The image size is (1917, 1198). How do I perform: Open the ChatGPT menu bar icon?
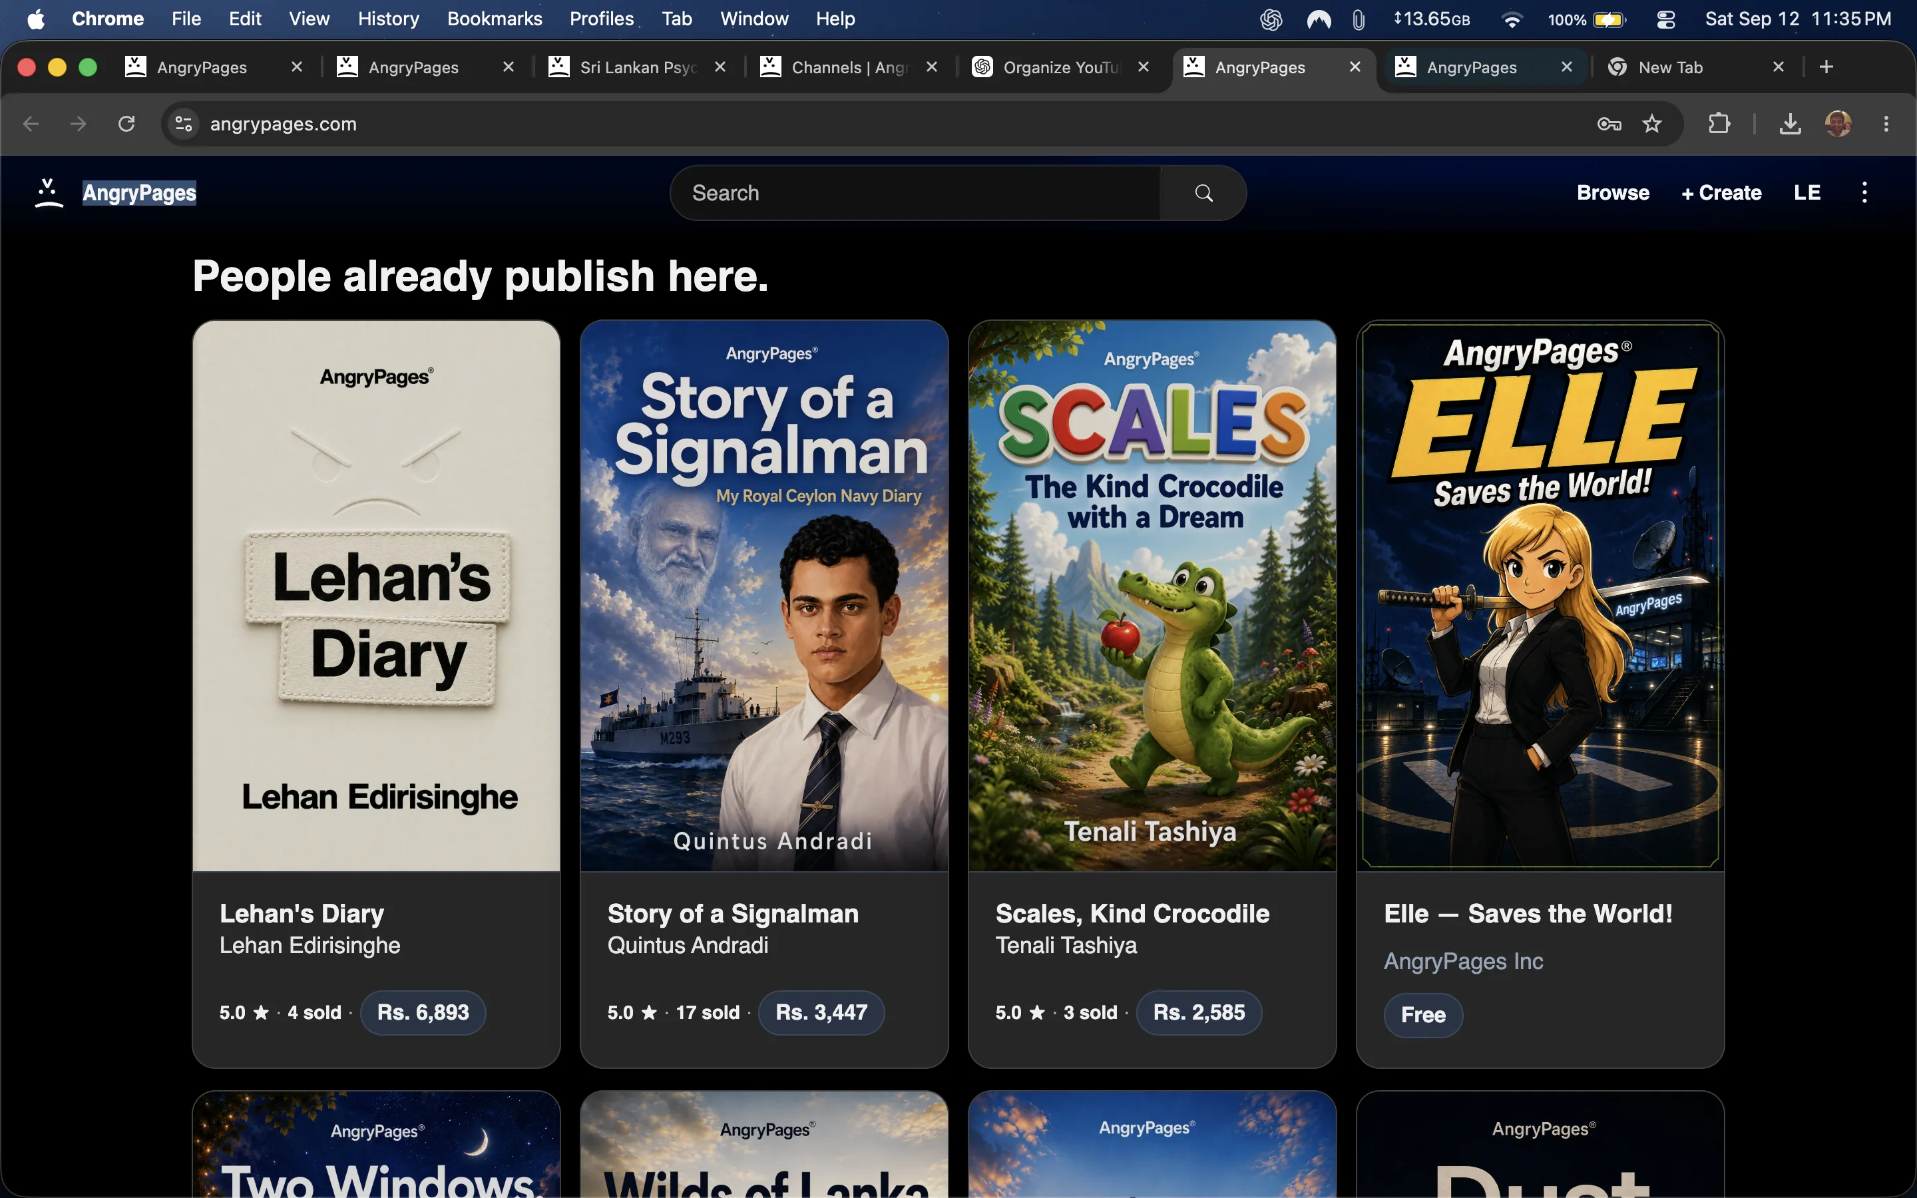(1271, 19)
